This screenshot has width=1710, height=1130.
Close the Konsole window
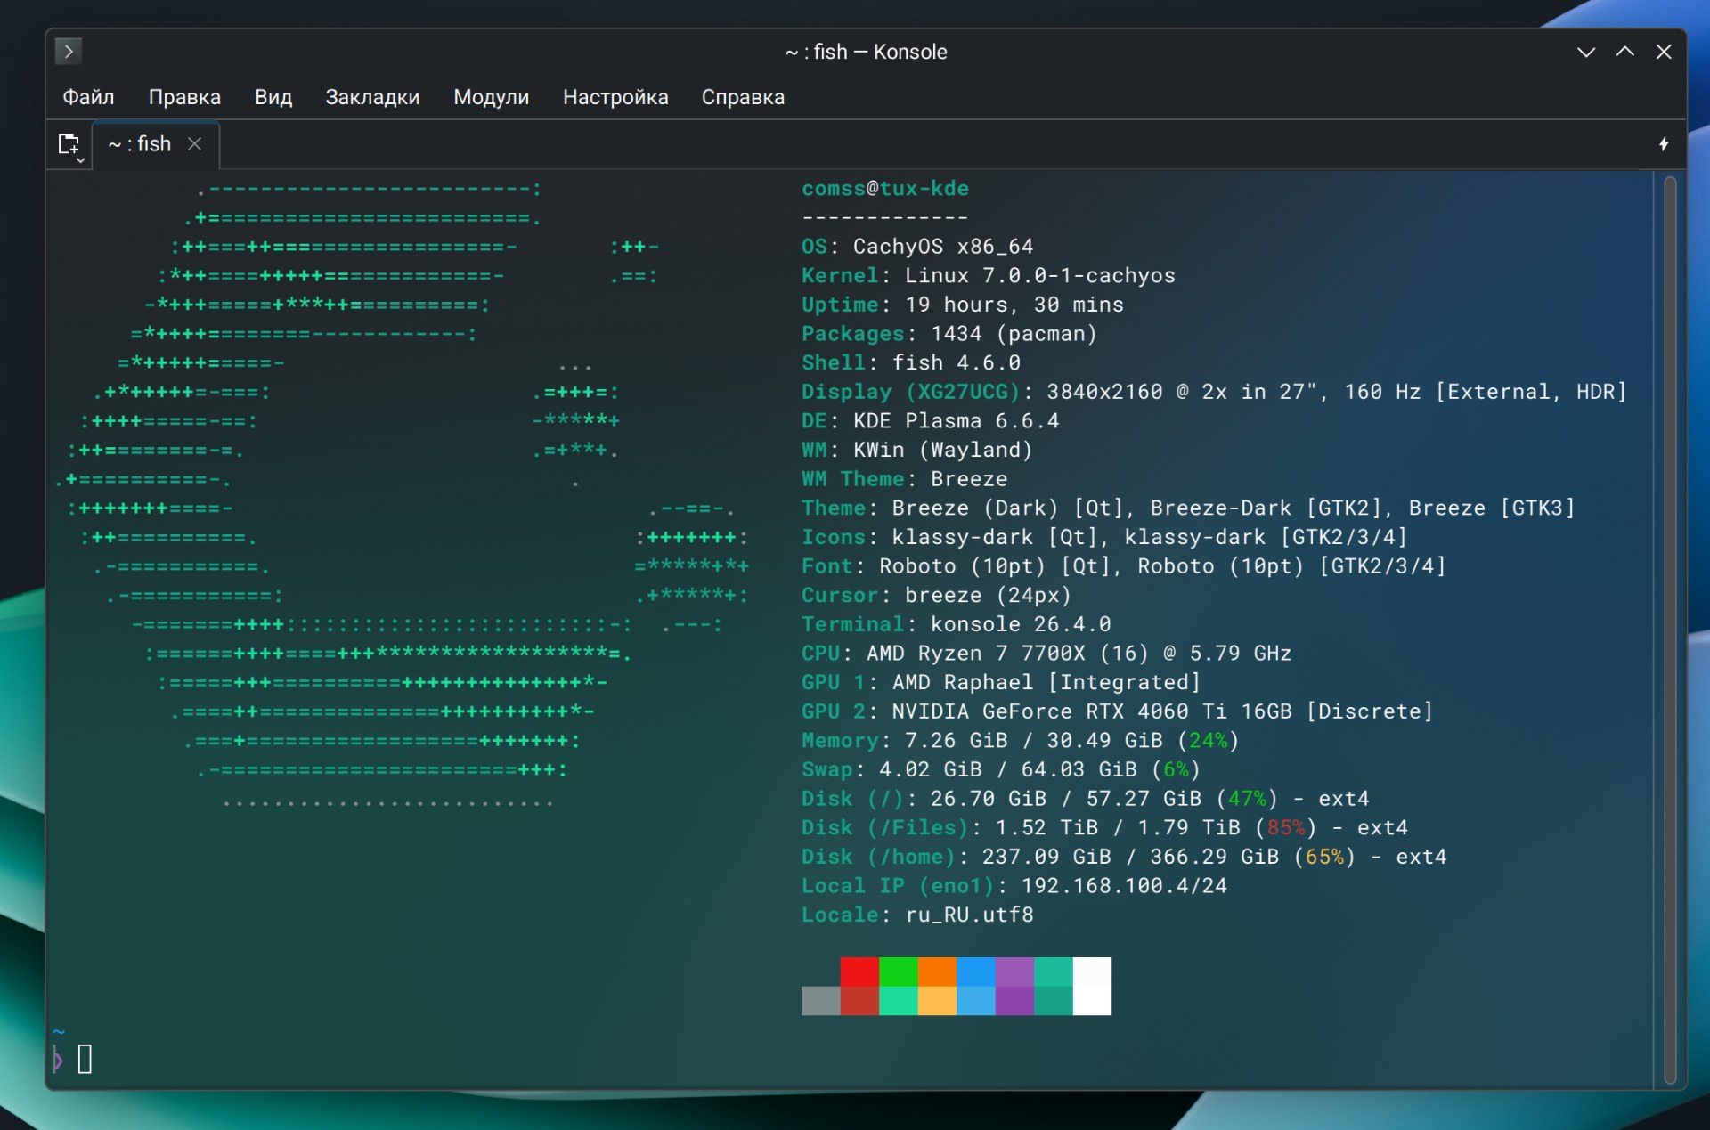(1663, 52)
